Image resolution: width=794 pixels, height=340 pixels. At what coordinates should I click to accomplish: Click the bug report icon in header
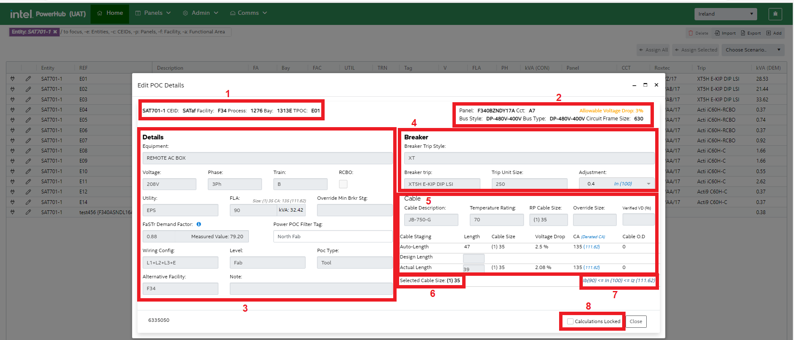[x=775, y=14]
